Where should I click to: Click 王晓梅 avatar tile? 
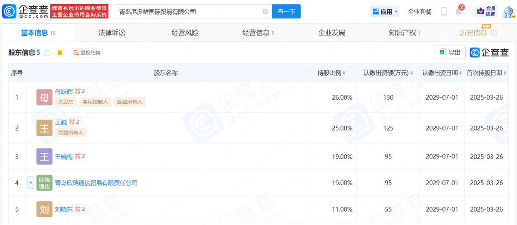(x=44, y=156)
